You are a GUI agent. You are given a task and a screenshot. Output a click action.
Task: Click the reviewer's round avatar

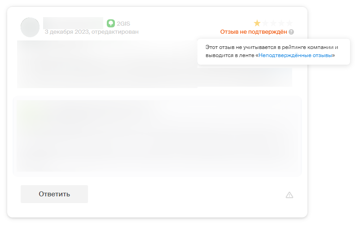30,27
